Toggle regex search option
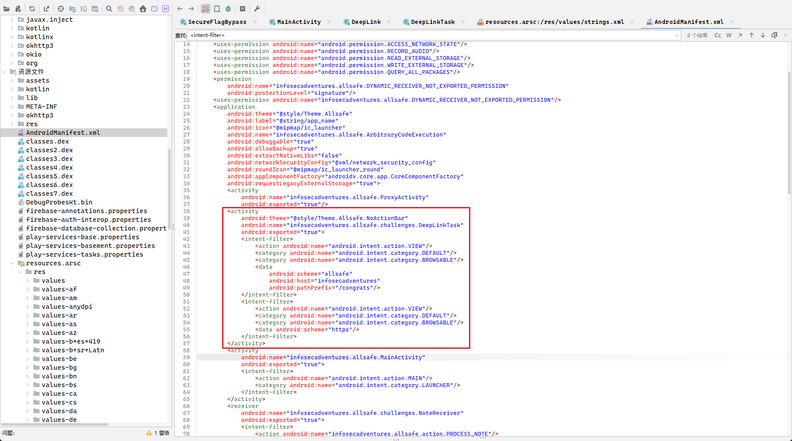The width and height of the screenshot is (792, 441). [740, 35]
